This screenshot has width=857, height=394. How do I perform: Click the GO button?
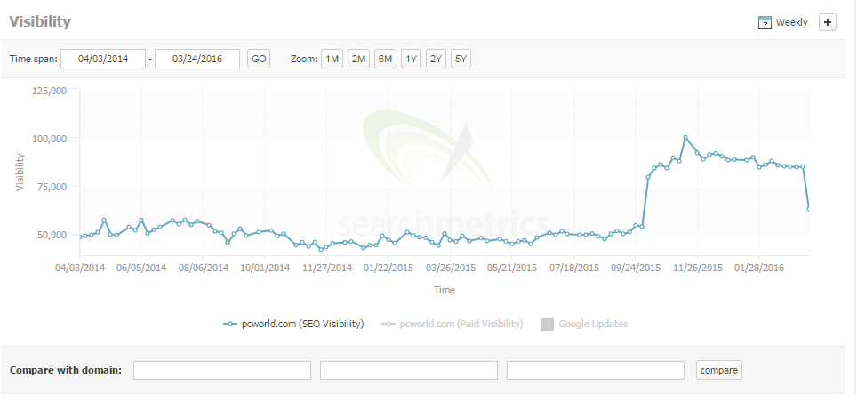click(x=259, y=59)
